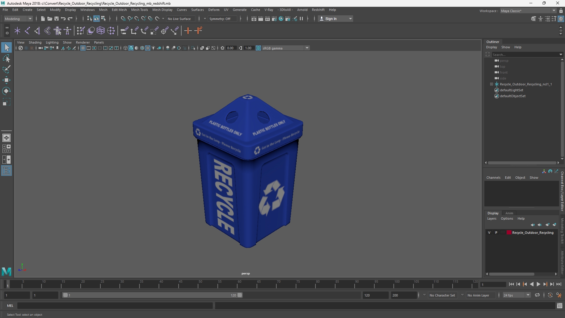Go to the start of playback range
This screenshot has height=318, width=565.
[x=511, y=284]
